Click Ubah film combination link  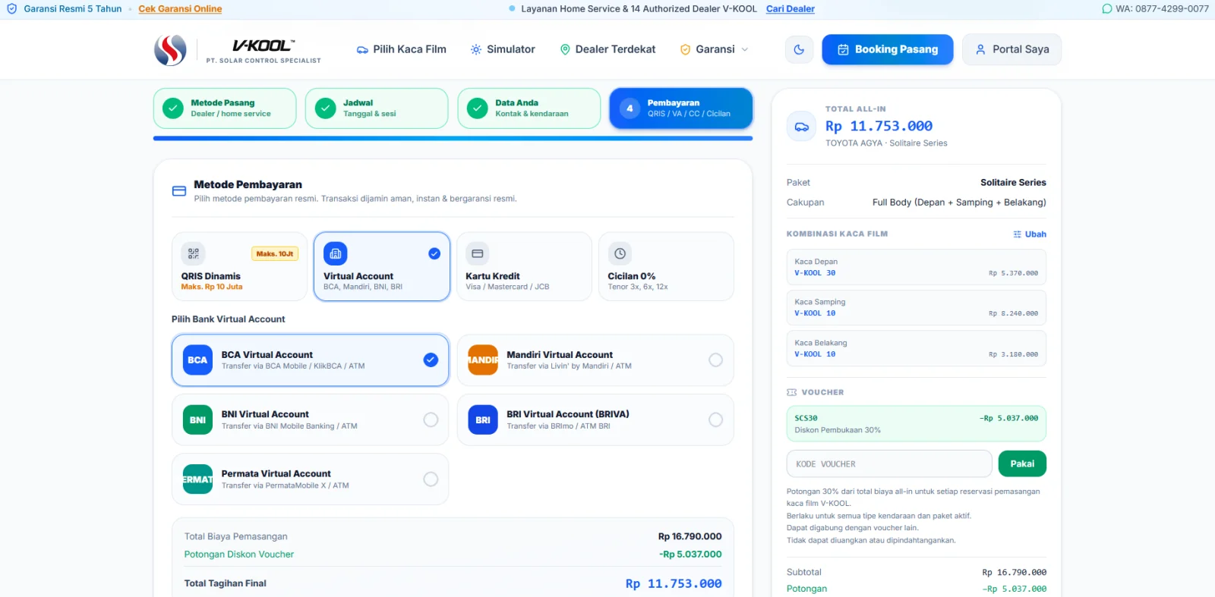[x=1030, y=234]
